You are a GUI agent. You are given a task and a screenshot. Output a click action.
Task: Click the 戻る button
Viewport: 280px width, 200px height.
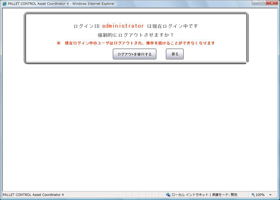pyautogui.click(x=175, y=54)
